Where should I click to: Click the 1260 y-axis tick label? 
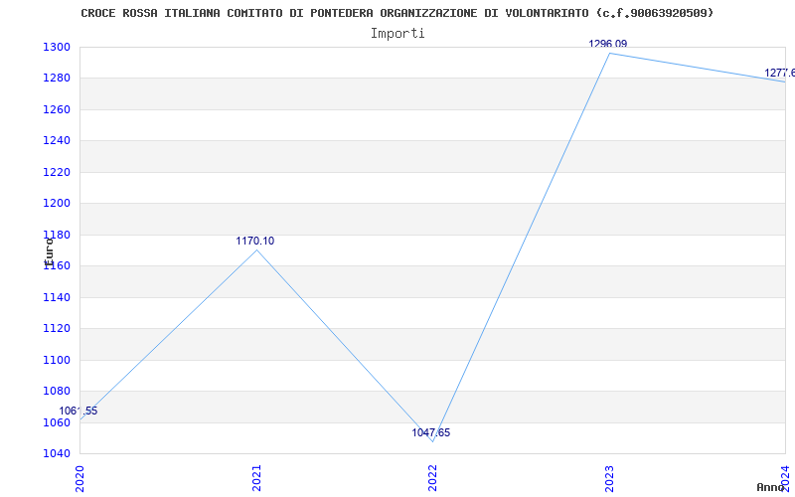[56, 109]
